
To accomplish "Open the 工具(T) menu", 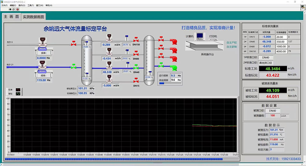I will pos(31,6).
